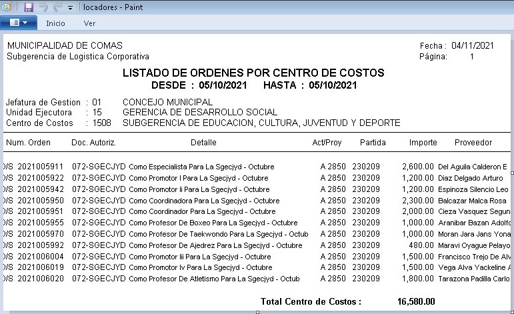Click CONCEJO MUNICIPAL text

167,102
